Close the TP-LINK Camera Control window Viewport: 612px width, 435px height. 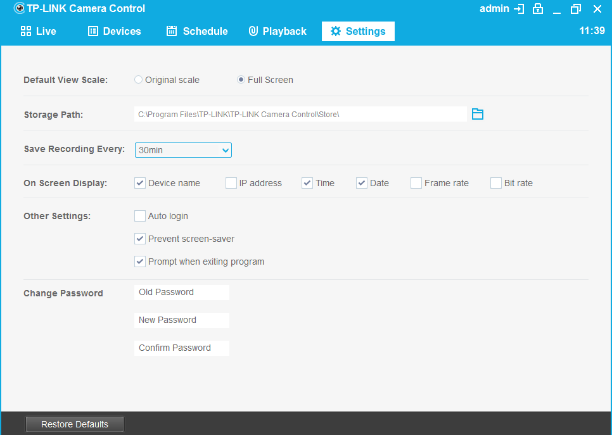point(597,9)
